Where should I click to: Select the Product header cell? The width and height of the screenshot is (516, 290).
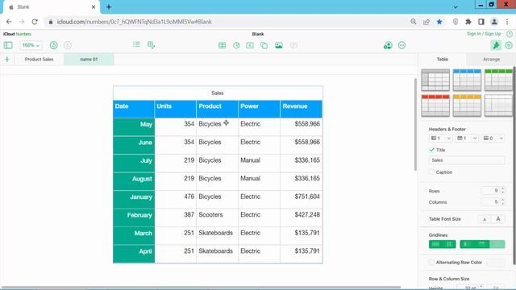click(x=217, y=109)
